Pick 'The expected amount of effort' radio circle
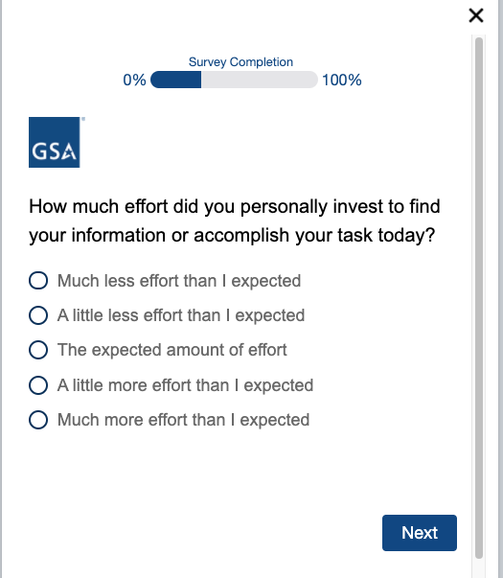The width and height of the screenshot is (503, 578). pos(38,350)
